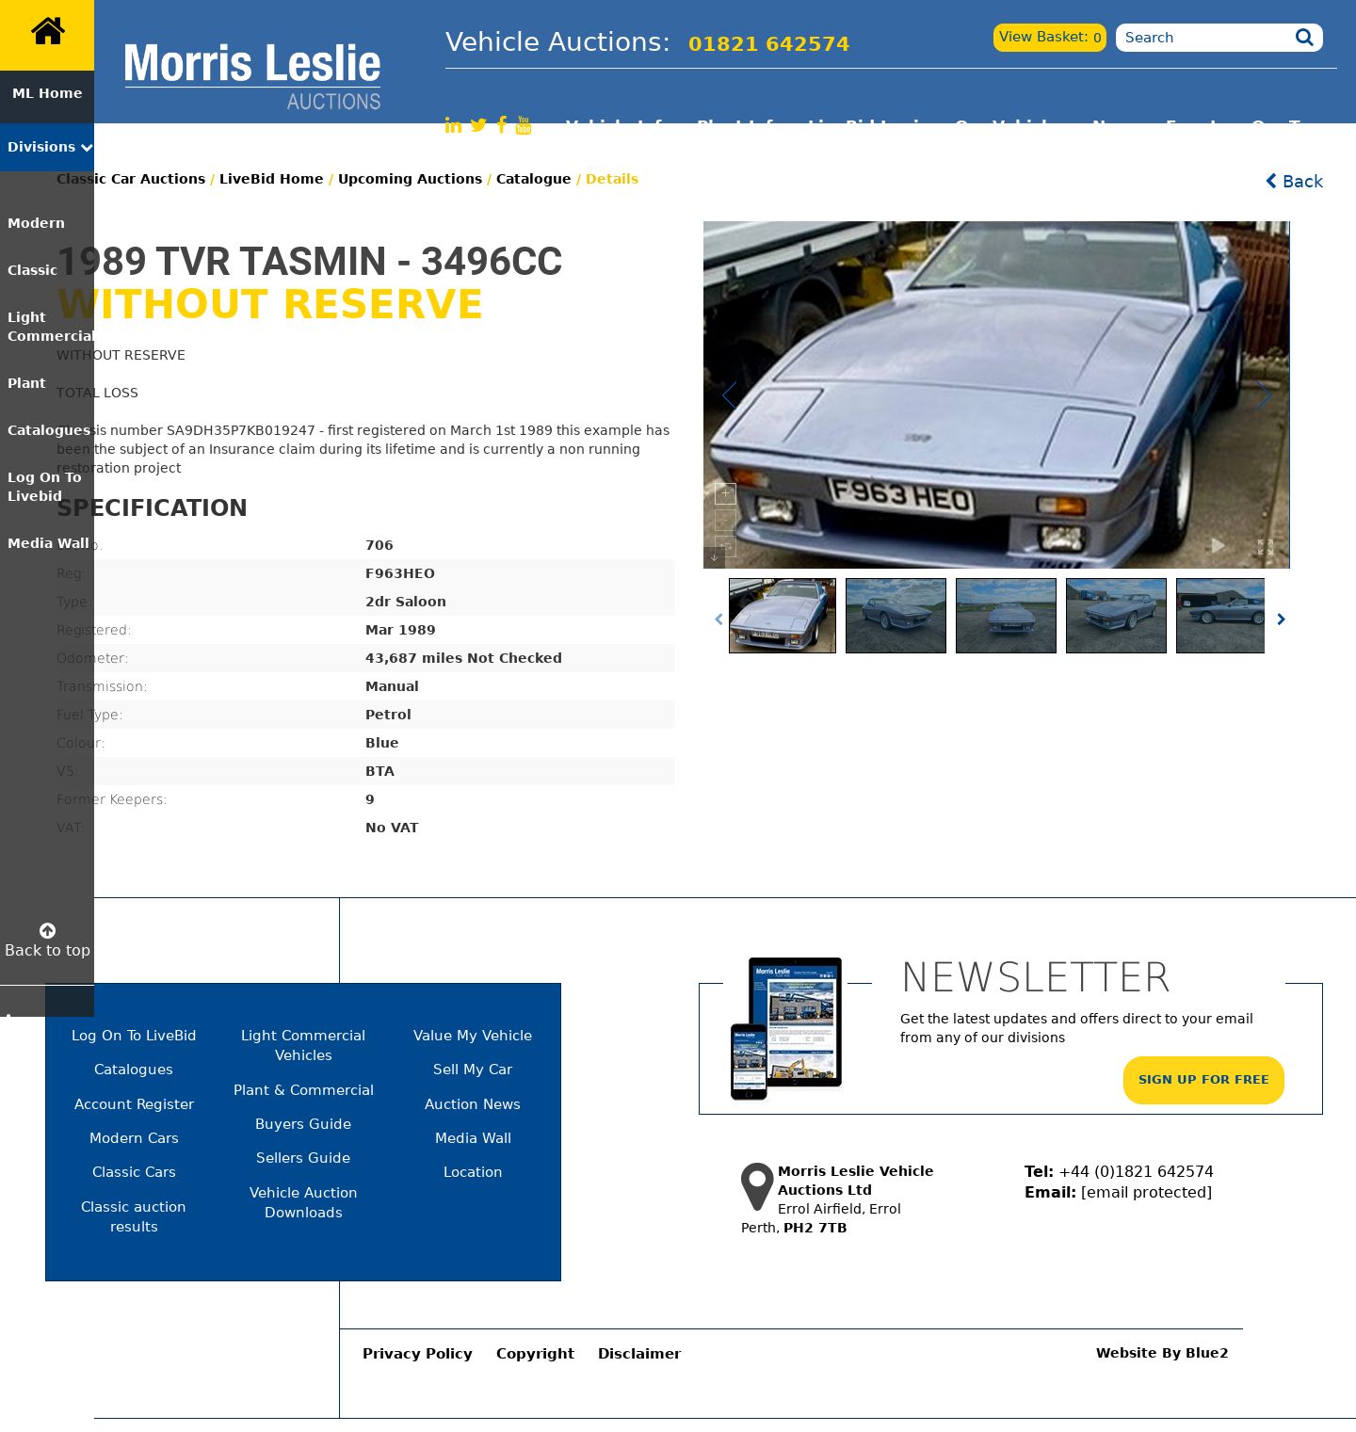The height and width of the screenshot is (1432, 1356).
Task: Open Classic auction results link
Action: [x=134, y=1216]
